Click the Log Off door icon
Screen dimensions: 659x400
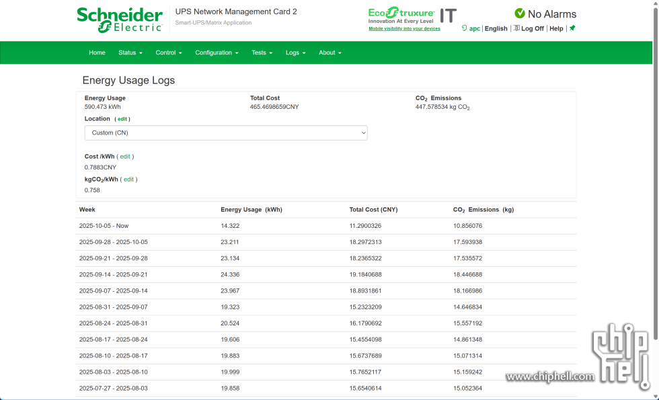coord(516,28)
